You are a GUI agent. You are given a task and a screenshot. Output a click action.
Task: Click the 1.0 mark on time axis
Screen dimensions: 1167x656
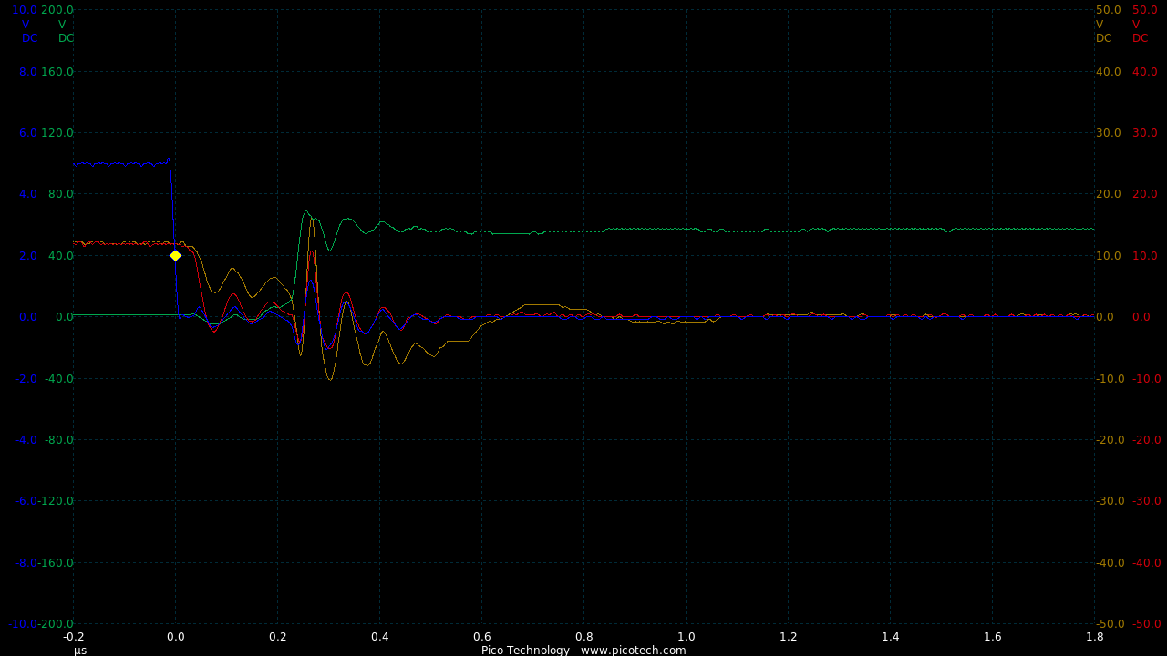click(x=686, y=637)
